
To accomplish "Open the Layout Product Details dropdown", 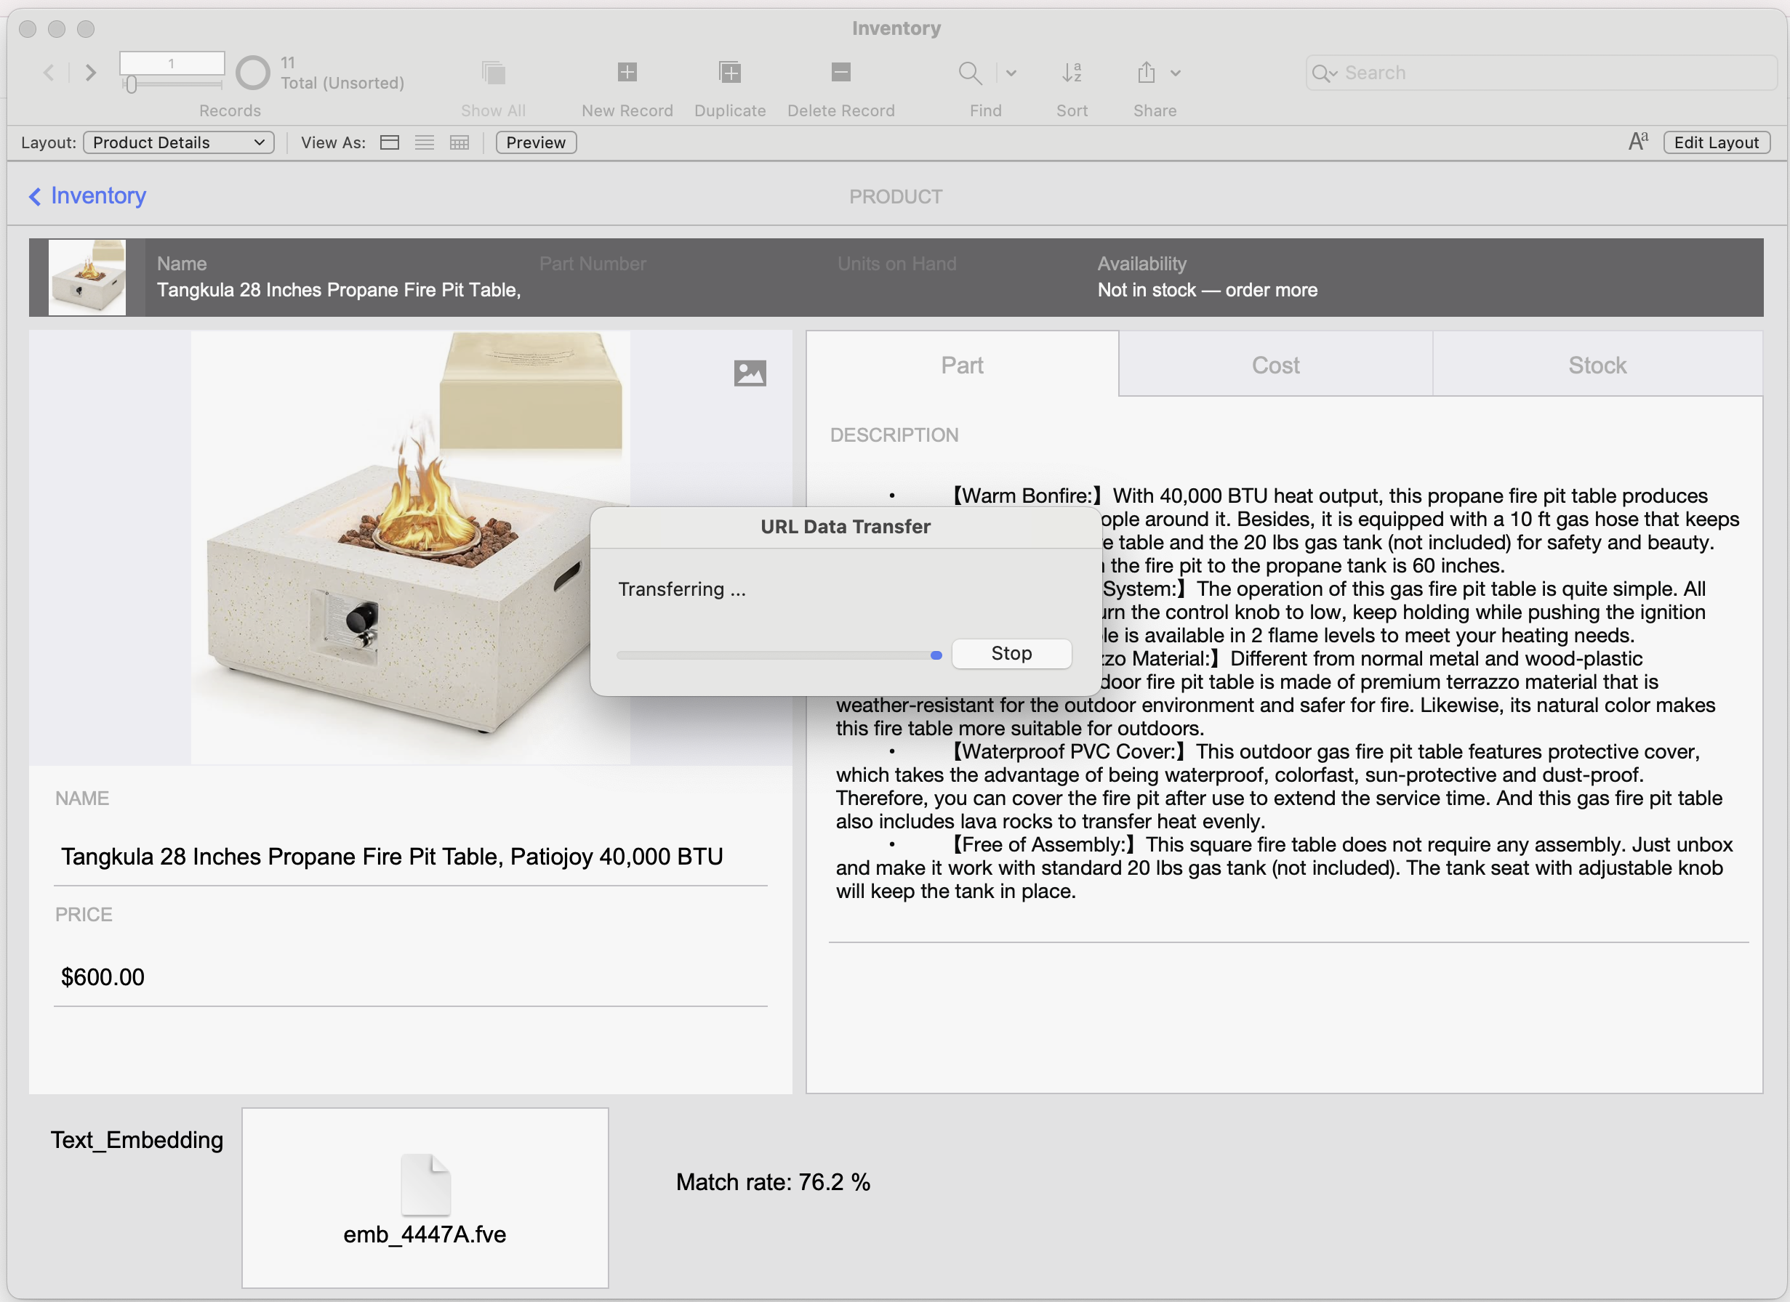I will coord(179,142).
